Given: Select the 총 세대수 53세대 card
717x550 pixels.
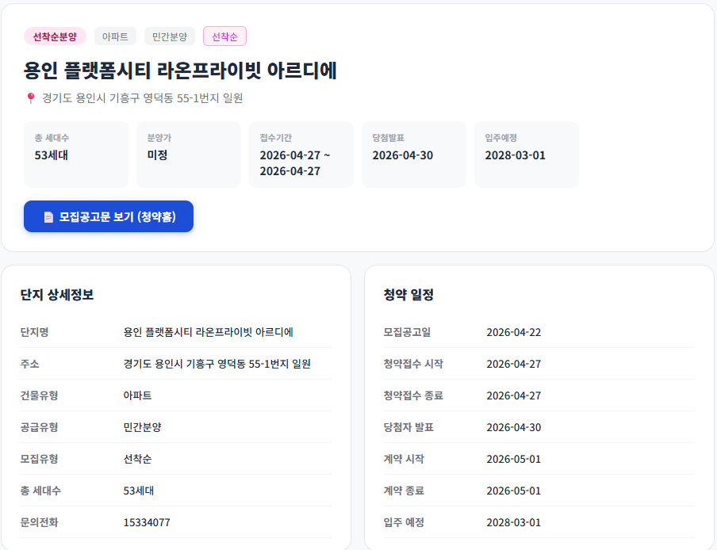Looking at the screenshot, I should (x=75, y=155).
